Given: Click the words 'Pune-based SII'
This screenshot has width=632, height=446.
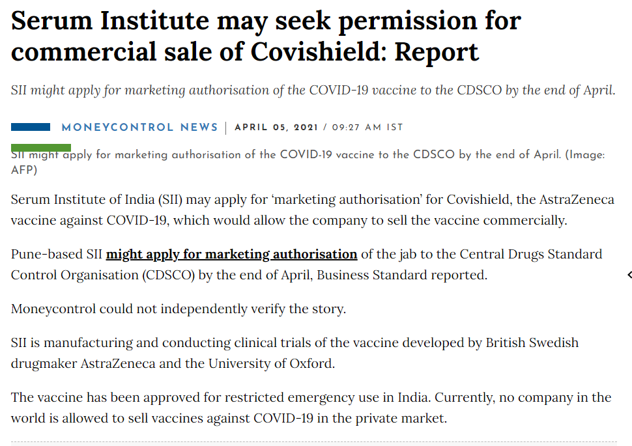Looking at the screenshot, I should (56, 254).
